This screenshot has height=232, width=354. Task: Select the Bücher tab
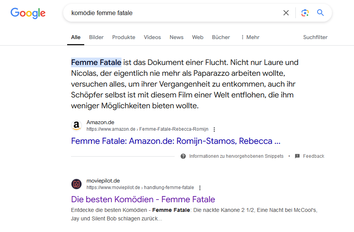point(221,37)
